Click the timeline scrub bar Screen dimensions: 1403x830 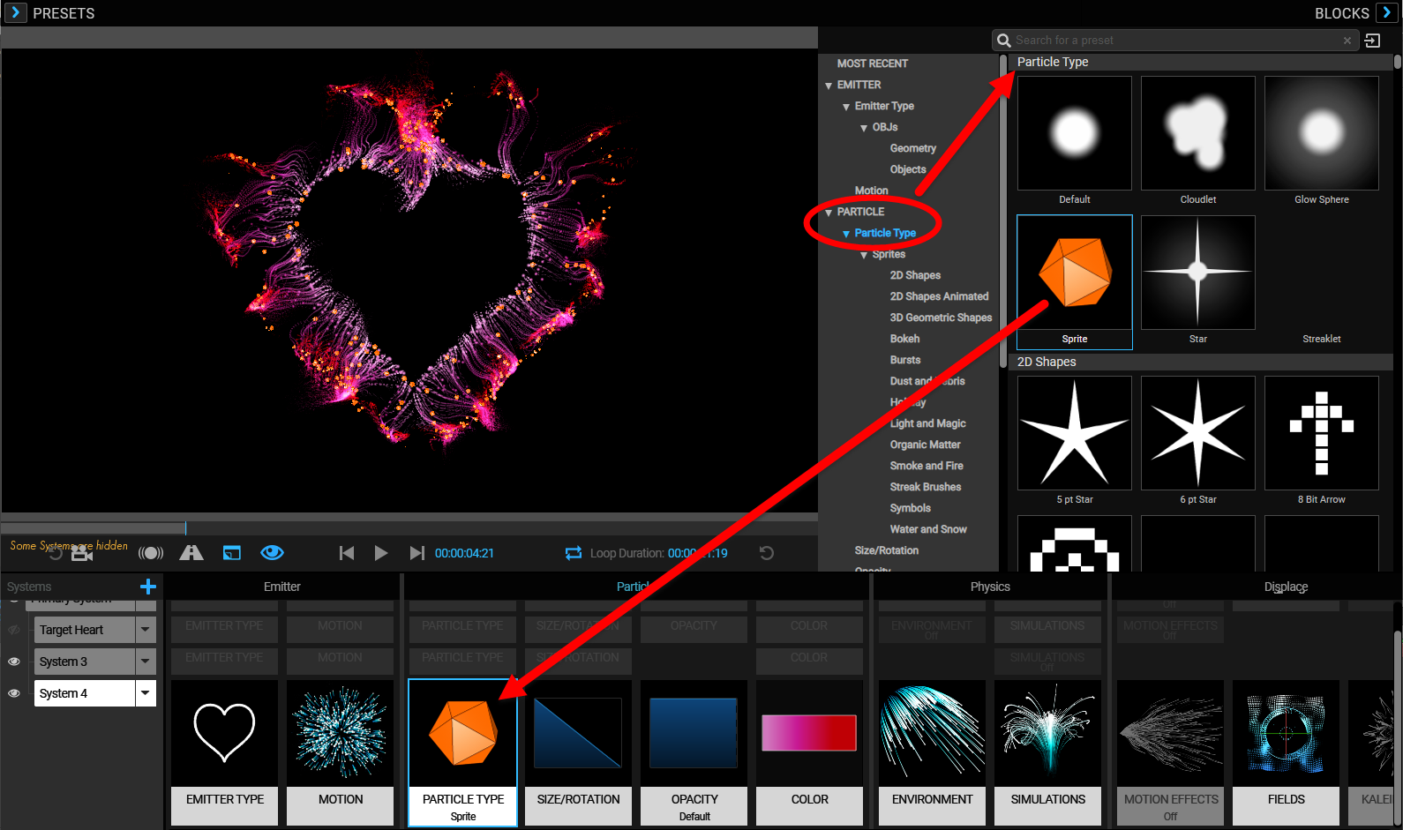(409, 528)
